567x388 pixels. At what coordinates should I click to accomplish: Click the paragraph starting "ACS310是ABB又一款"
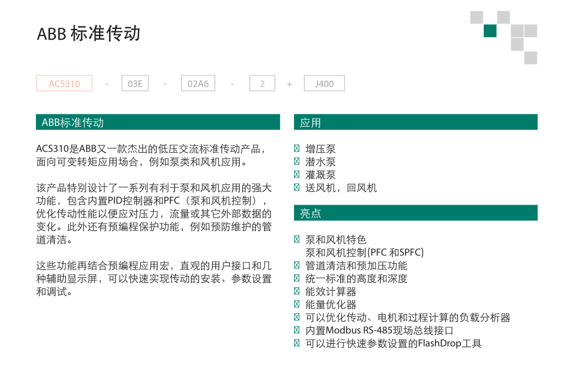[152, 155]
